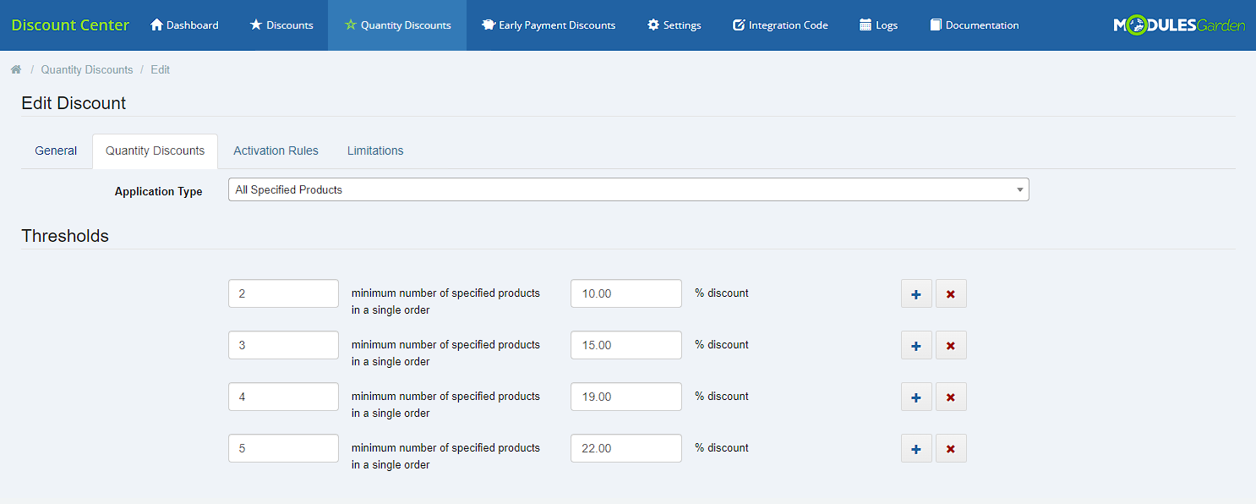Click the Edit Discount heading
This screenshot has width=1256, height=504.
74,103
